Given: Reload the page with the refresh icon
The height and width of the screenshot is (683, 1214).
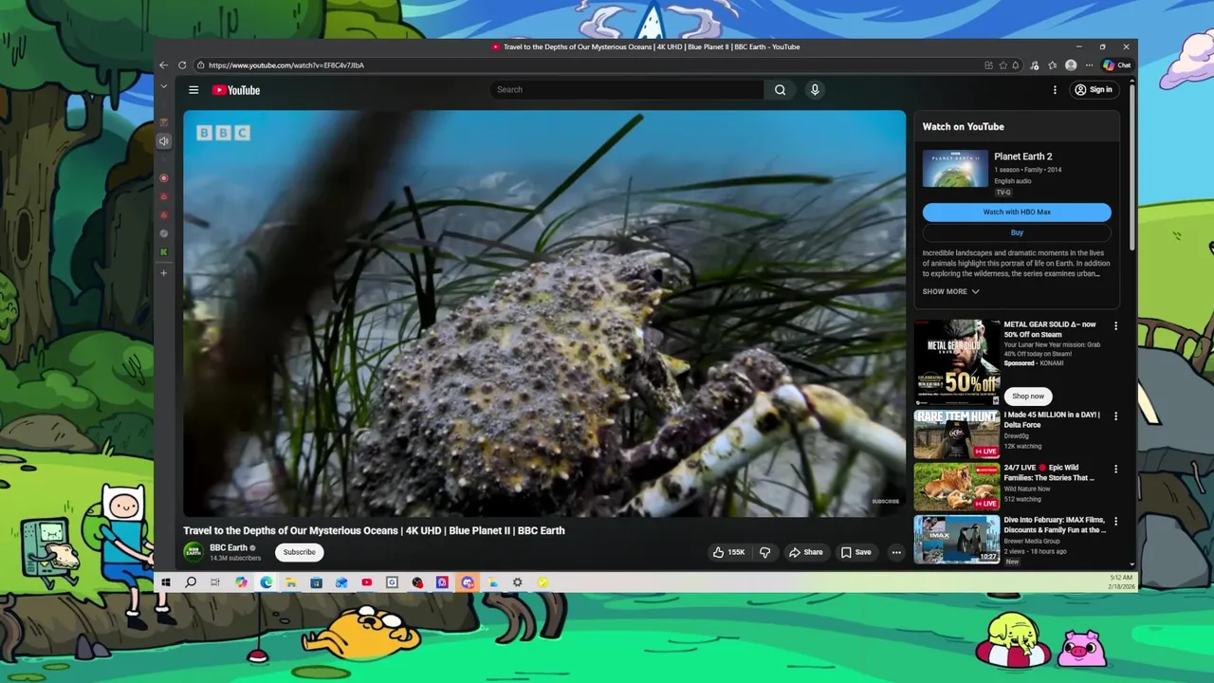Looking at the screenshot, I should tap(182, 65).
